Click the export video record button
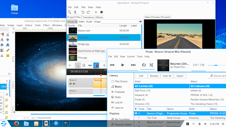This screenshot has height=127, width=226. point(101,12)
